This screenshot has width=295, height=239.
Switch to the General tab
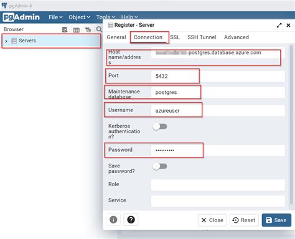click(x=116, y=37)
